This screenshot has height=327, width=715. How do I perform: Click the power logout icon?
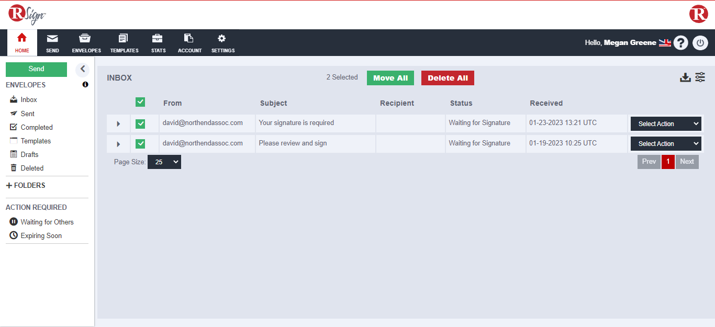click(700, 43)
